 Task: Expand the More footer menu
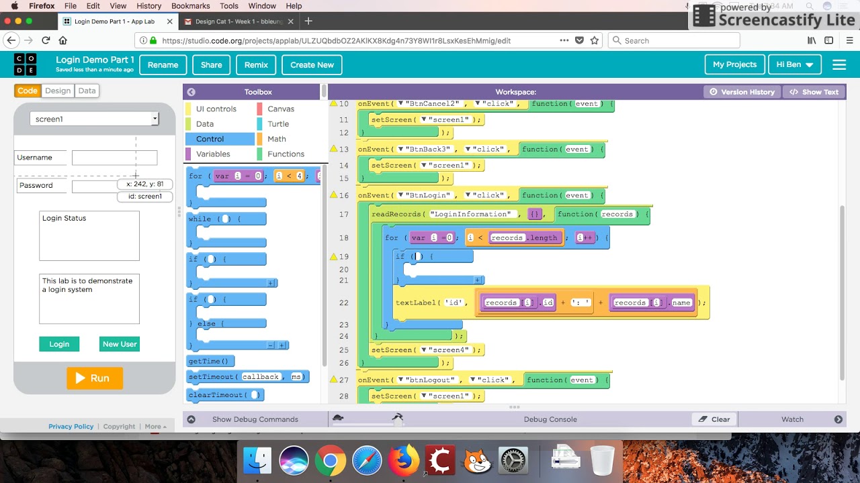[x=155, y=427]
